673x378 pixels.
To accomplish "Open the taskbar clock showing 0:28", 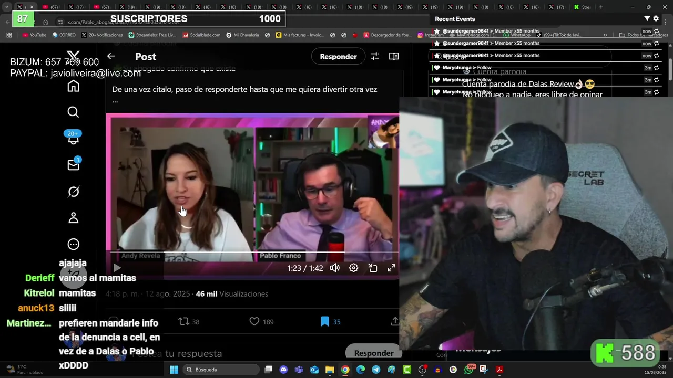I will coord(655,370).
